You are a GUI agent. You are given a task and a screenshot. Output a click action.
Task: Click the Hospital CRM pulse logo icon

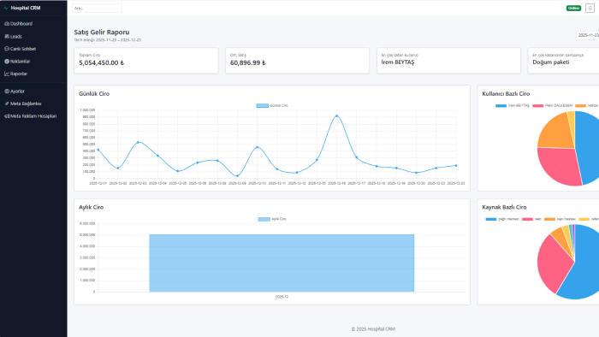6,8
